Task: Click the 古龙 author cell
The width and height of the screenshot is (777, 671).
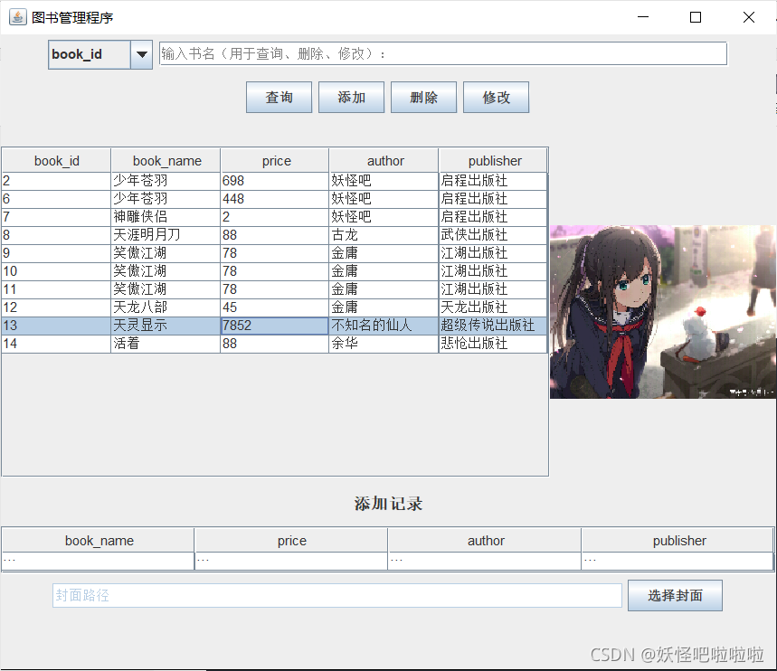Action: [384, 235]
